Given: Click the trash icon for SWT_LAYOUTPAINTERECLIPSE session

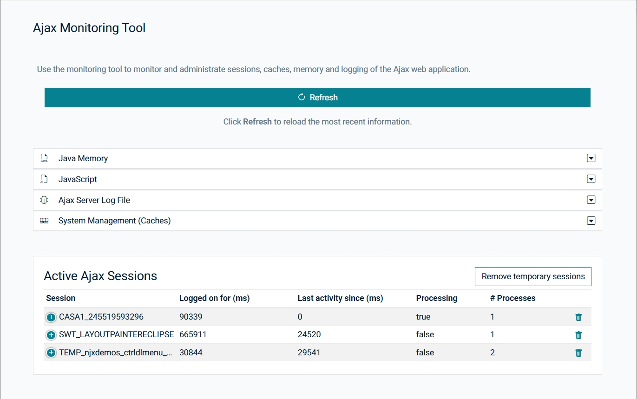Looking at the screenshot, I should 578,334.
